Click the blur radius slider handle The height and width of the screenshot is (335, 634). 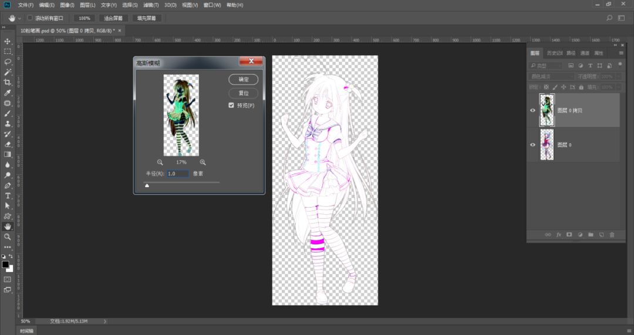point(147,185)
